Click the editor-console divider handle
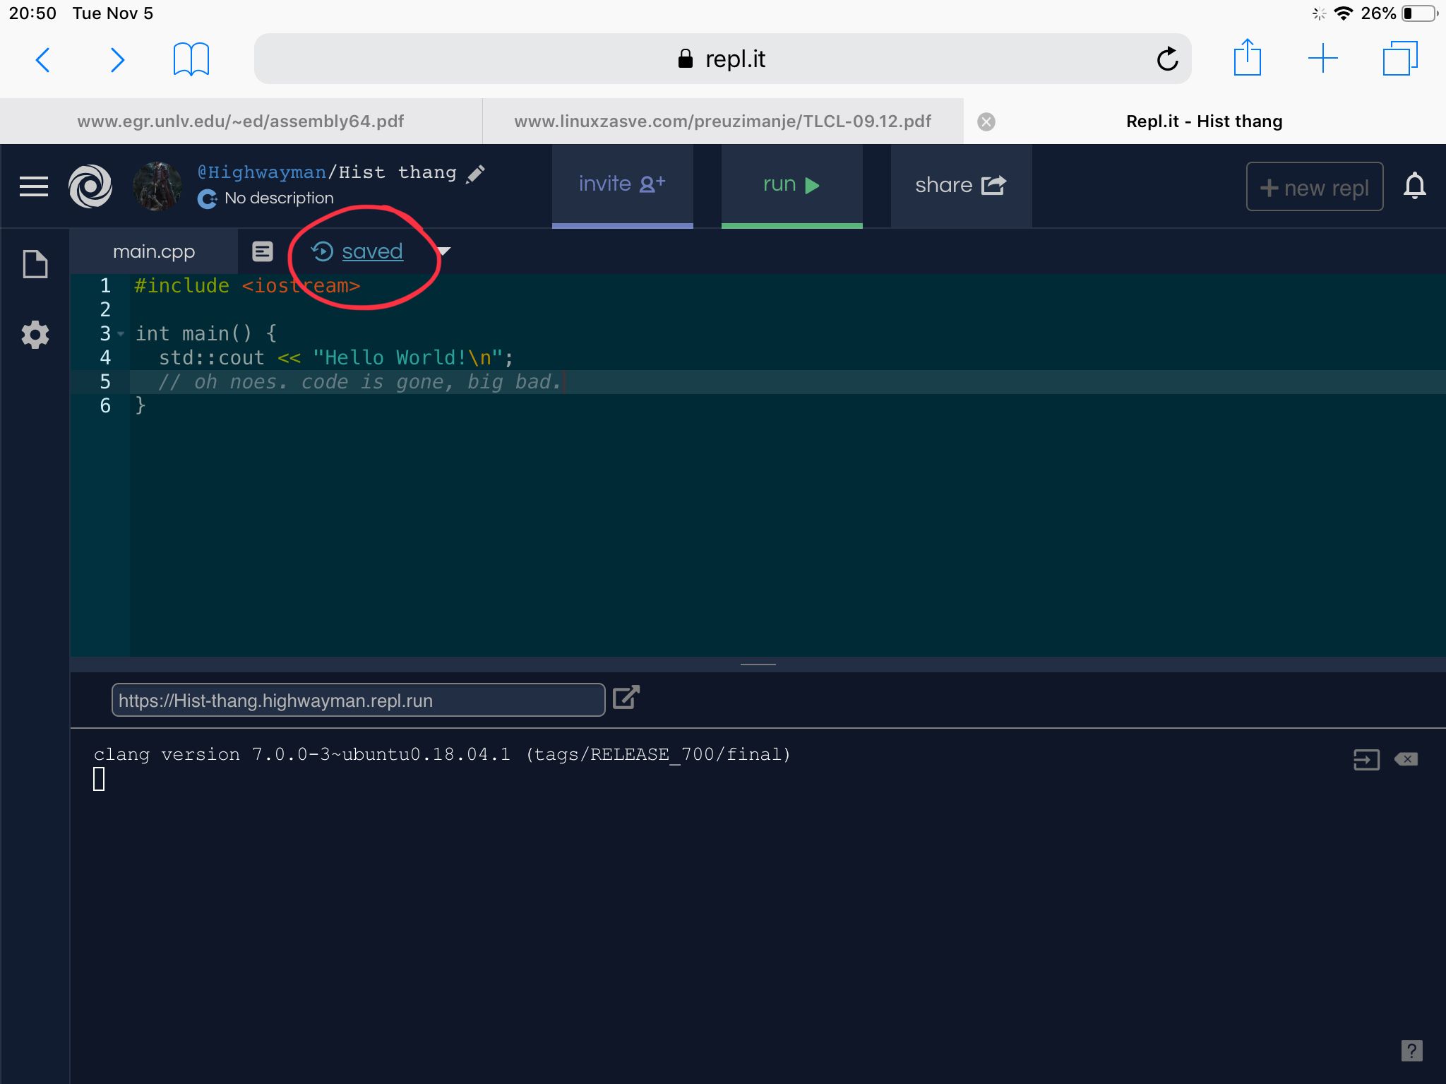Screen dimensions: 1446x1084 pos(758,665)
